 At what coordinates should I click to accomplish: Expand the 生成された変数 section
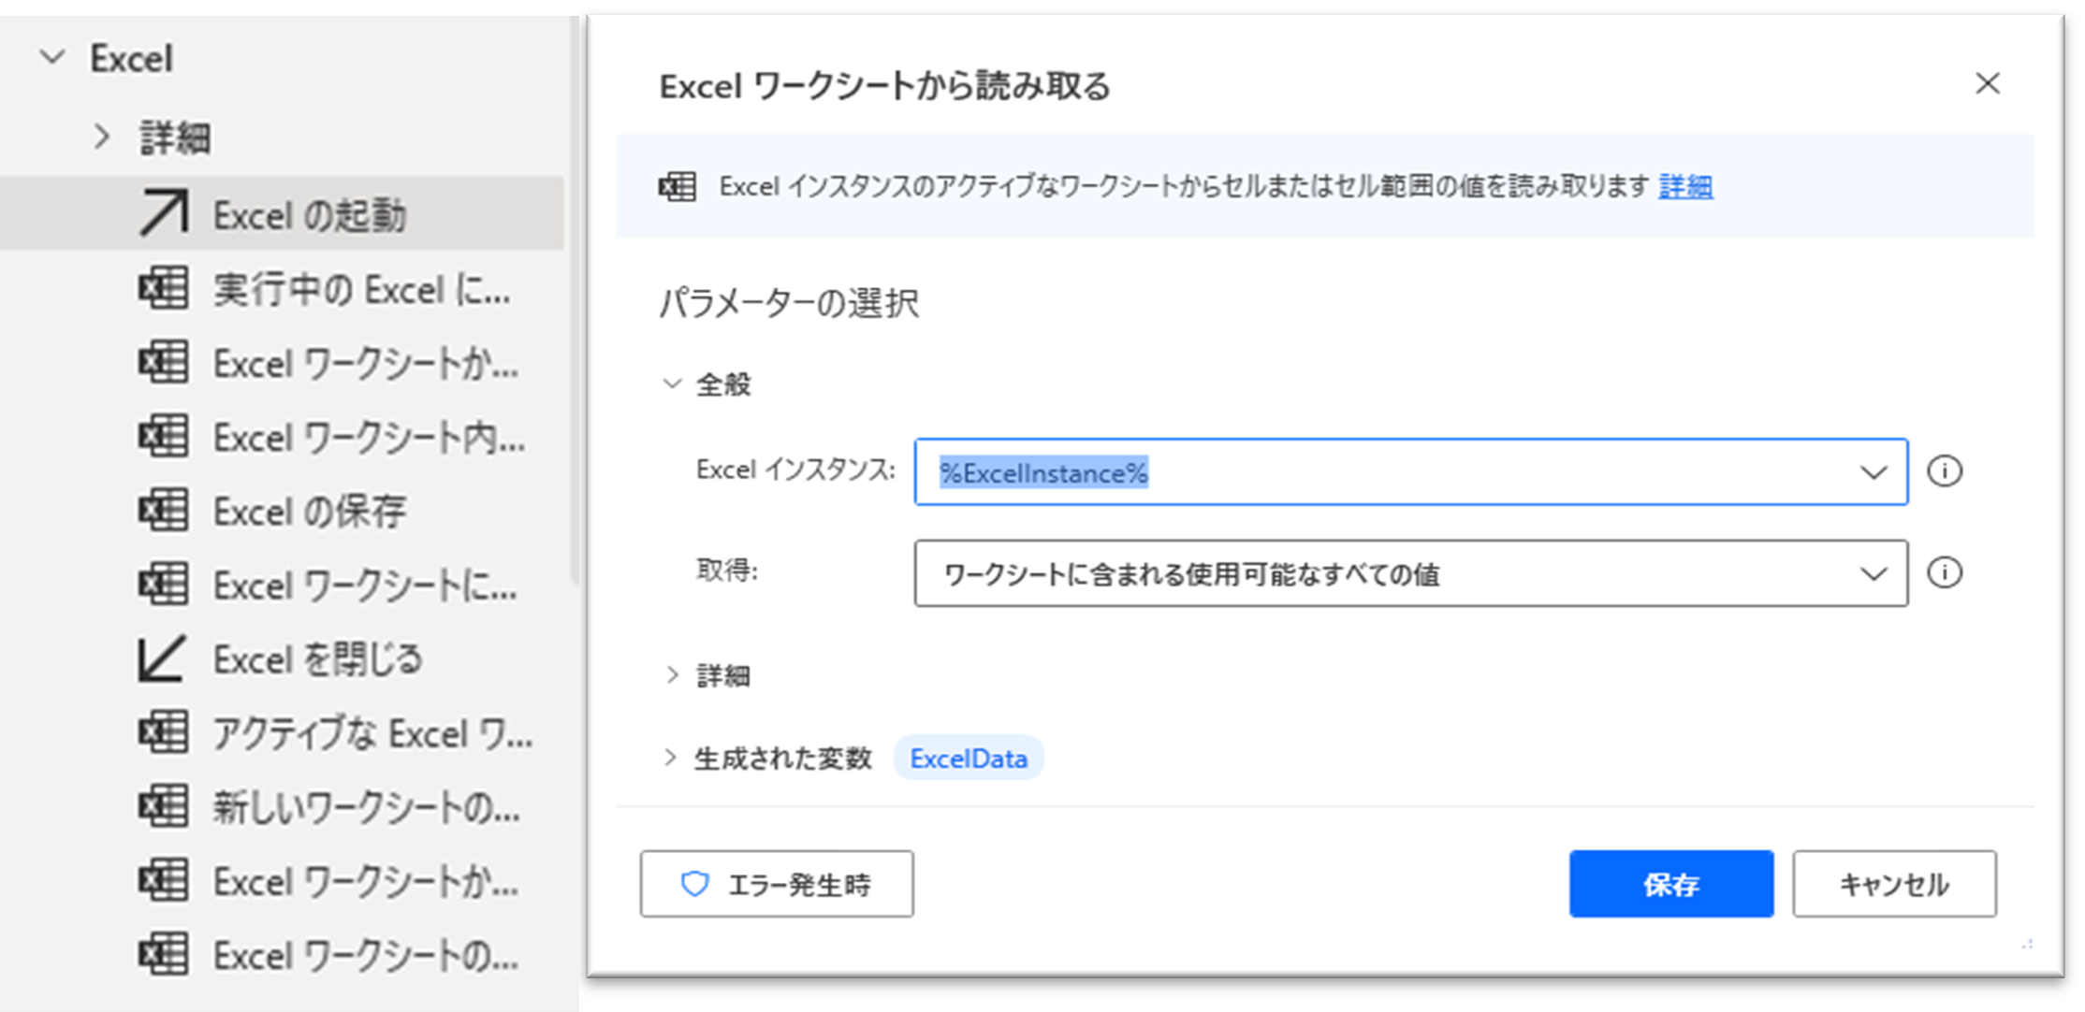pyautogui.click(x=670, y=758)
